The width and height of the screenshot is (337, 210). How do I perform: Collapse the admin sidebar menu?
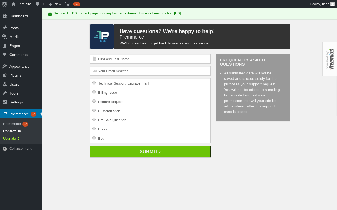pos(21,149)
